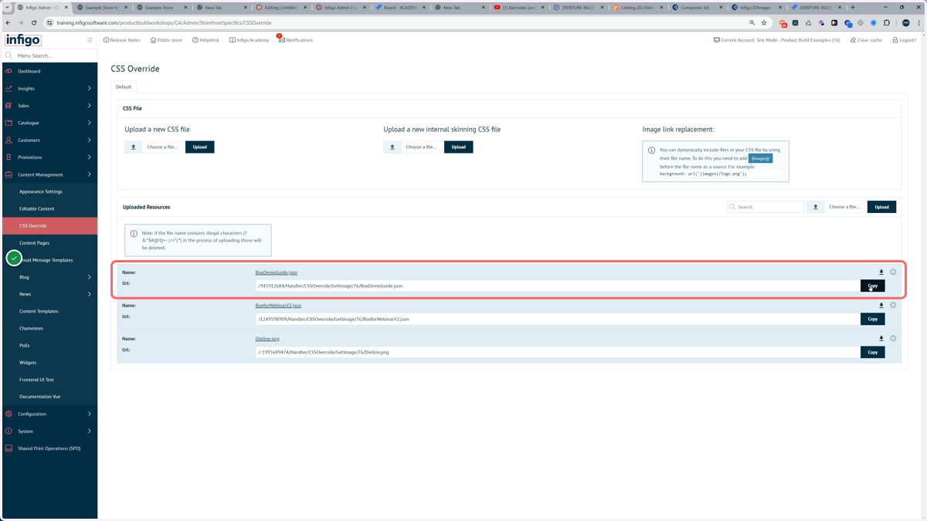
Task: Open Email Message Templates
Action: (48, 260)
